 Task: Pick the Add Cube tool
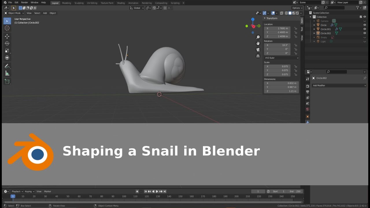(7, 82)
